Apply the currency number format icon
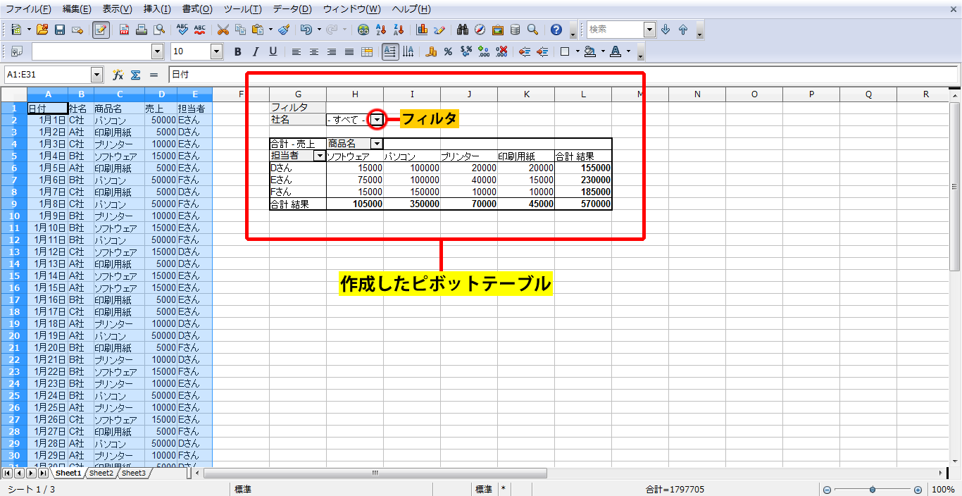Viewport: 962px width, 496px height. 430,51
